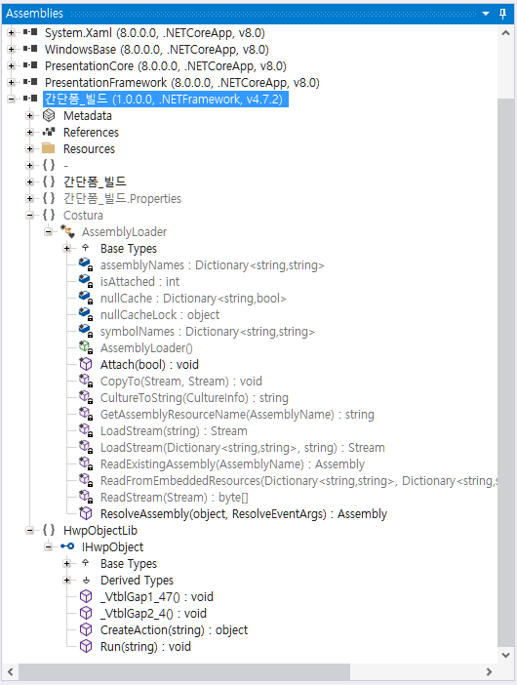Click the horizontal scrollbar thumb

click(184, 671)
